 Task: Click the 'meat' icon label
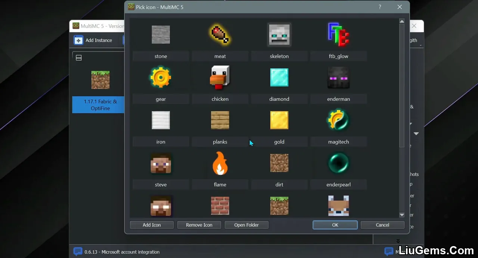point(220,56)
